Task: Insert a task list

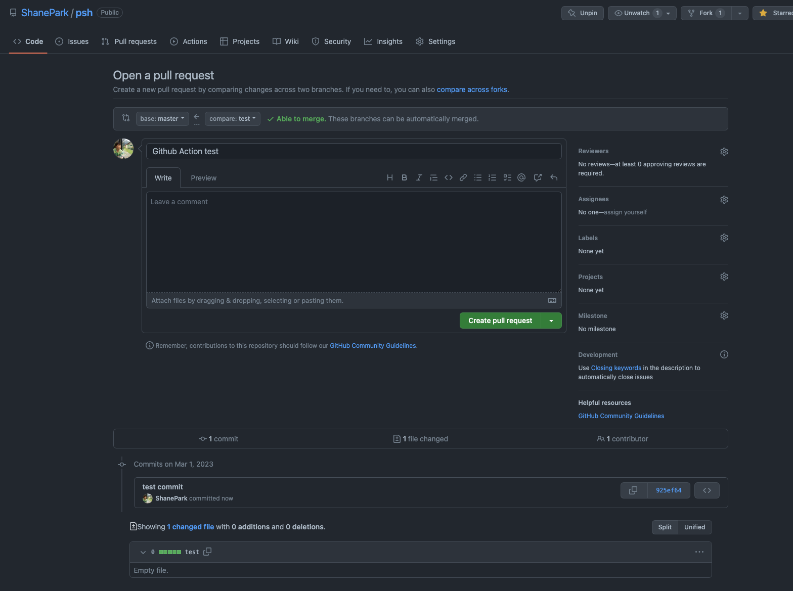Action: (x=507, y=177)
